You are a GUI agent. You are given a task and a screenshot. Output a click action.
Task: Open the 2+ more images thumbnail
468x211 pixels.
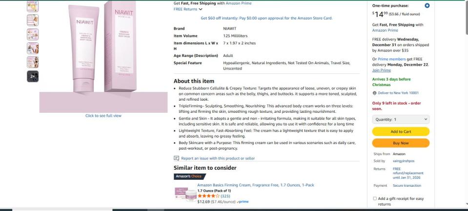click(34, 76)
